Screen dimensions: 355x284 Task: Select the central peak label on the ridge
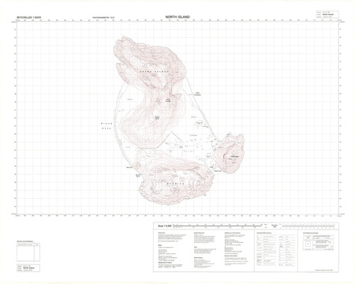pos(158,118)
